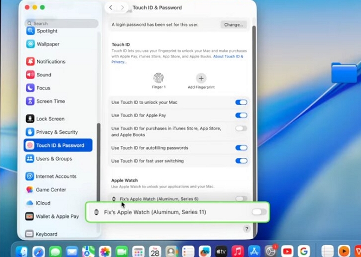Open Calendar from the Dock
This screenshot has height=257, width=361.
[155, 252]
